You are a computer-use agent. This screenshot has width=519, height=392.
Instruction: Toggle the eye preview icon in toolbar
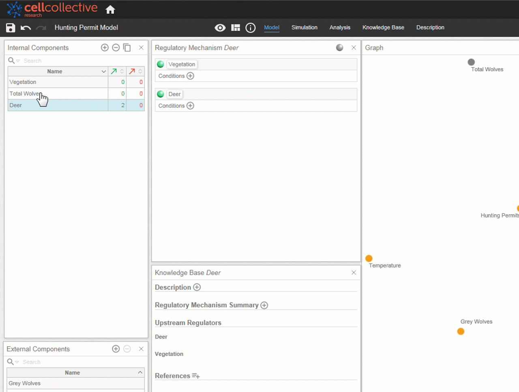220,28
